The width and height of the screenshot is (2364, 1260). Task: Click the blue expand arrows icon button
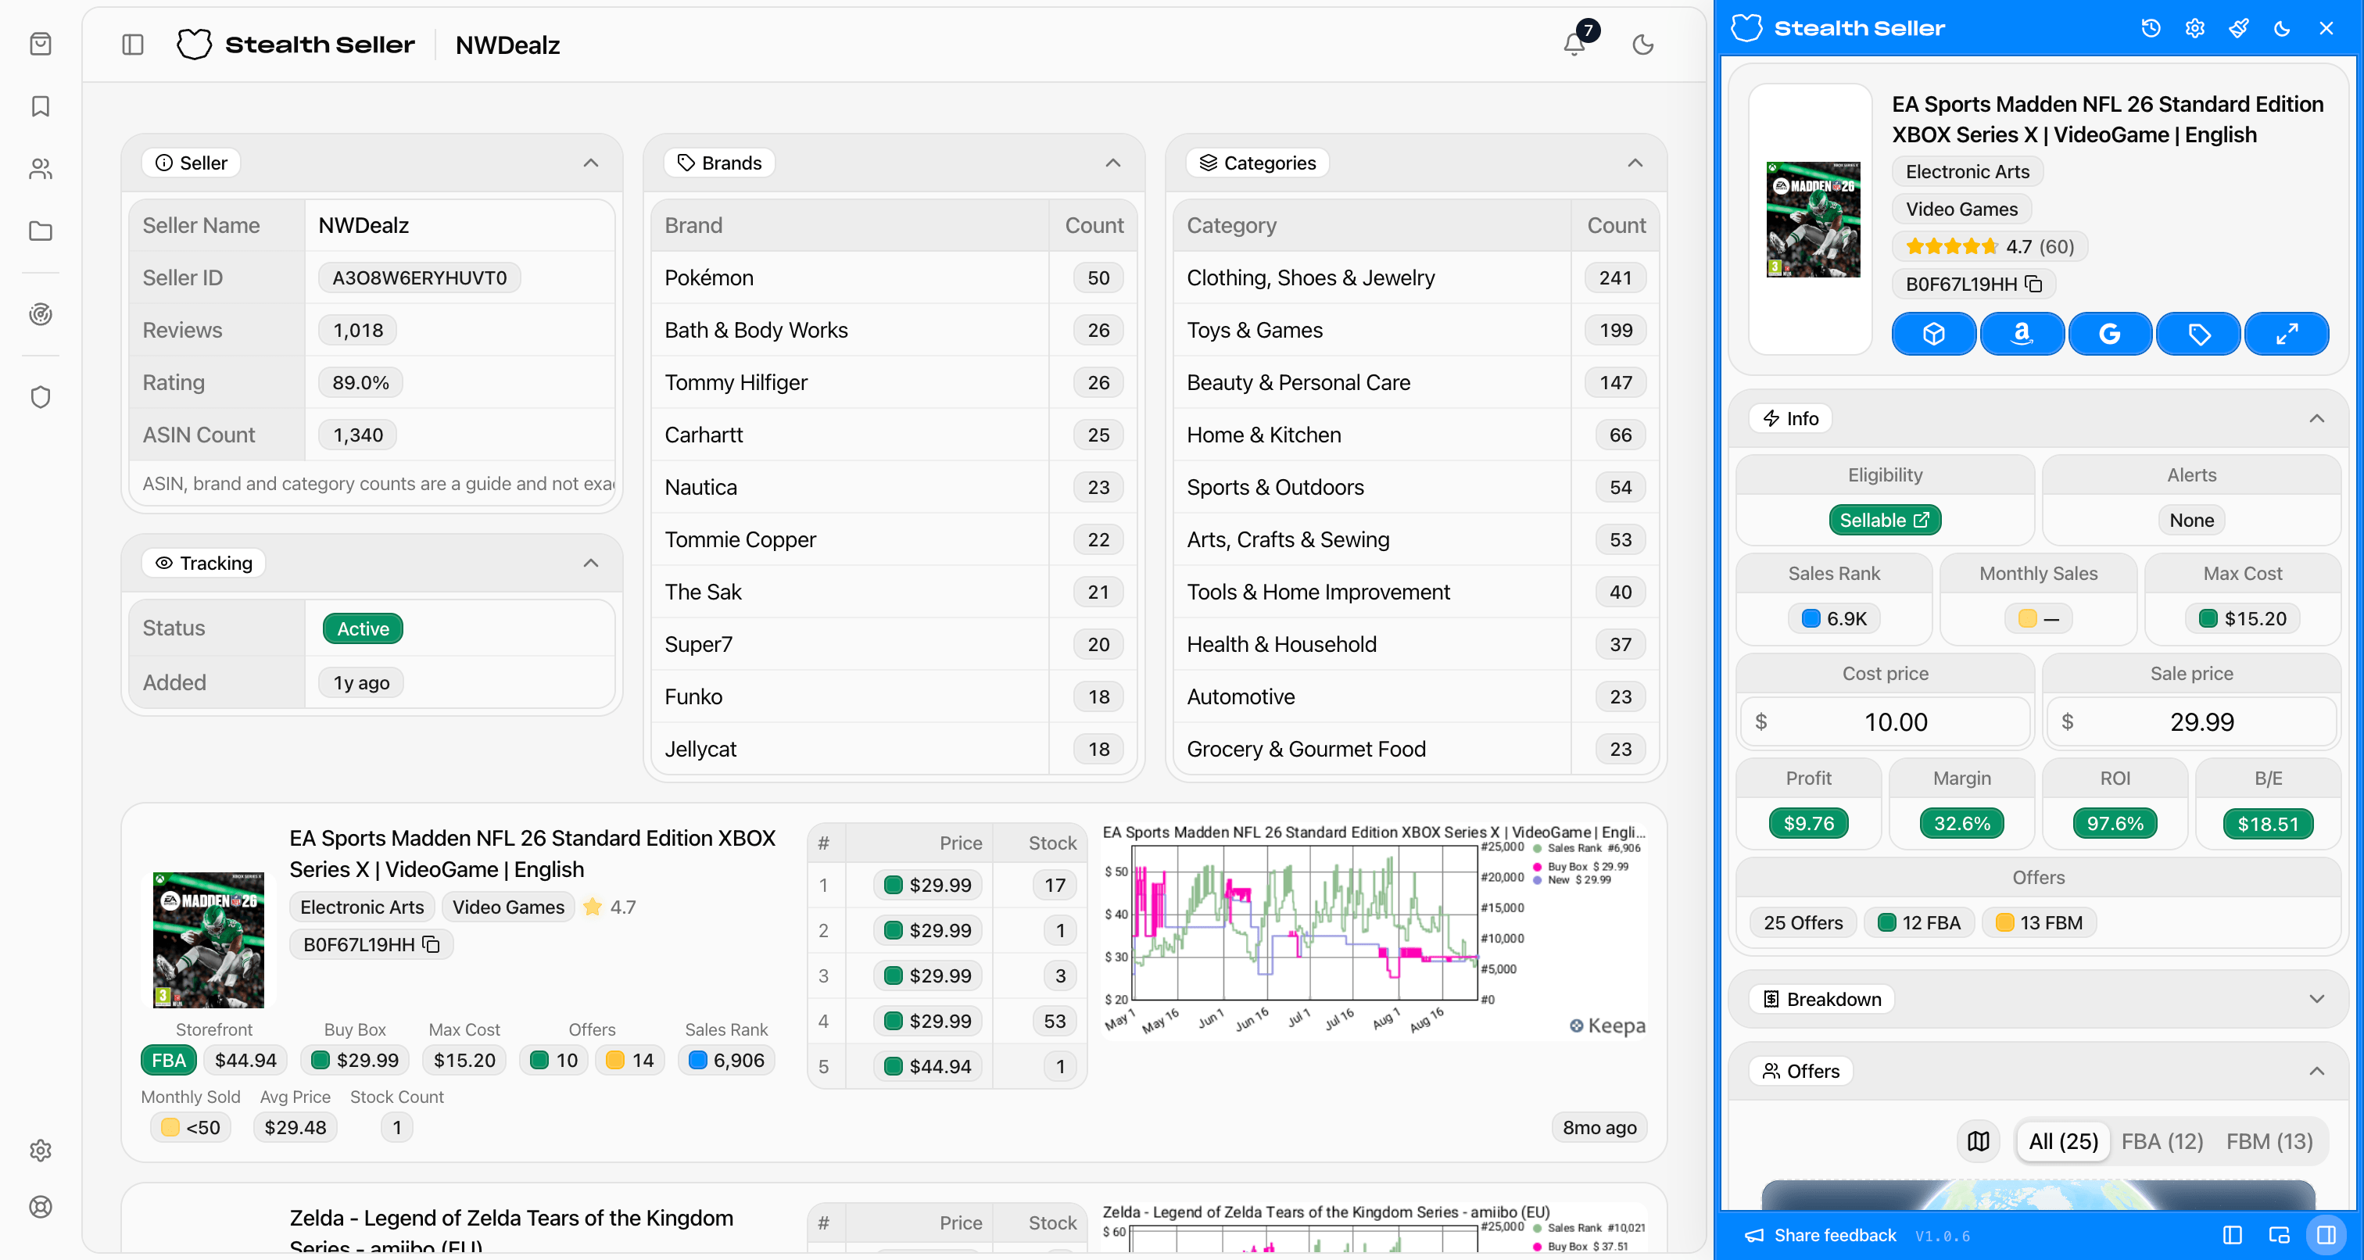pyautogui.click(x=2287, y=334)
